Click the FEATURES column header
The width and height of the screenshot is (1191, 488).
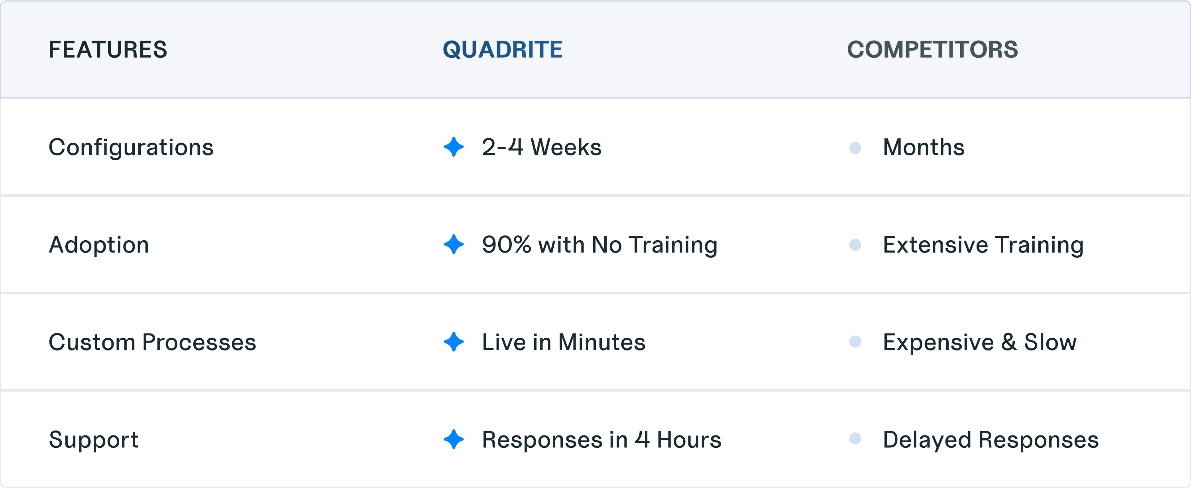[x=108, y=49]
